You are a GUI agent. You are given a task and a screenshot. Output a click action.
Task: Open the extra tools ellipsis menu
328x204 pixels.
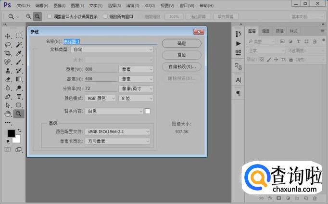point(8,122)
